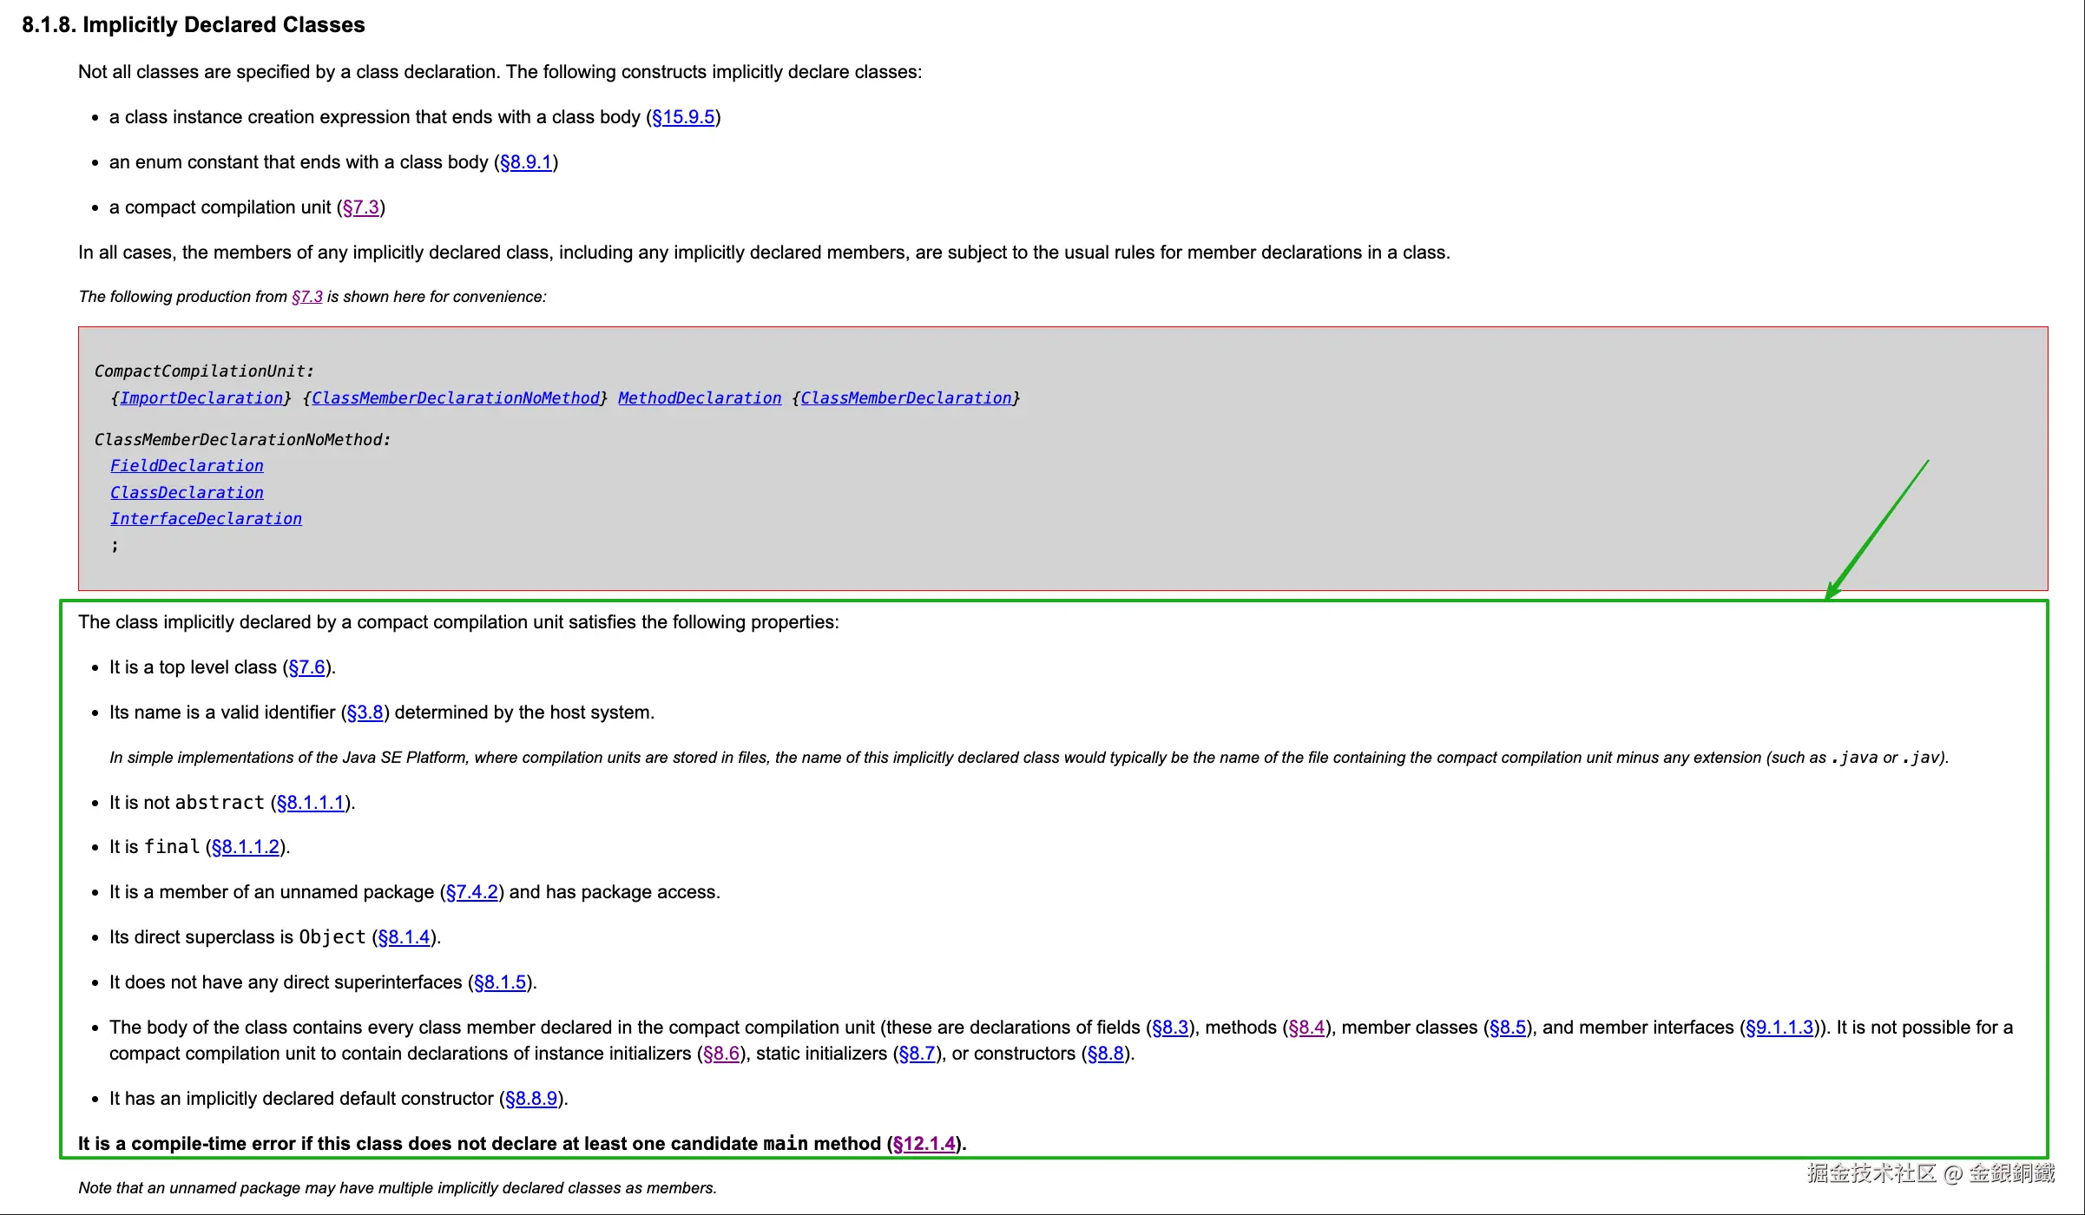Open the §15.9.5 section link
Image resolution: width=2085 pixels, height=1215 pixels.
(x=683, y=117)
